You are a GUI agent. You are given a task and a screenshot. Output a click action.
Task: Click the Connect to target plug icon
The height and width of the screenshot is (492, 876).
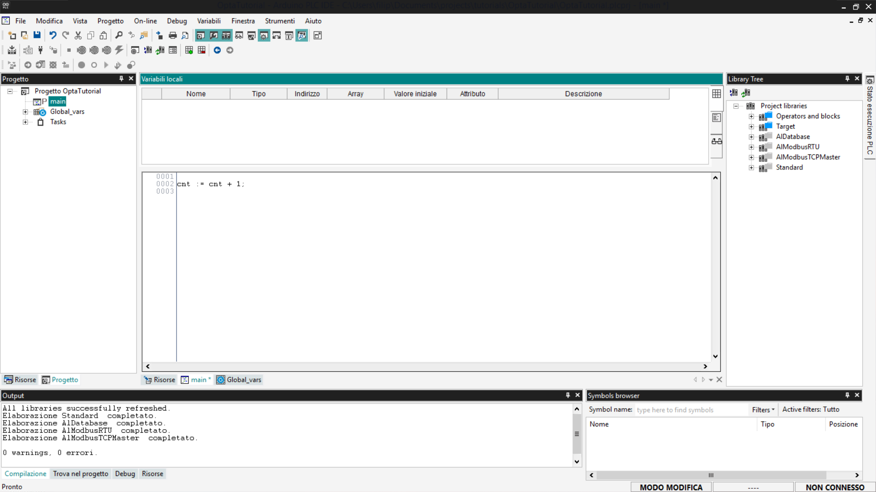coord(40,50)
